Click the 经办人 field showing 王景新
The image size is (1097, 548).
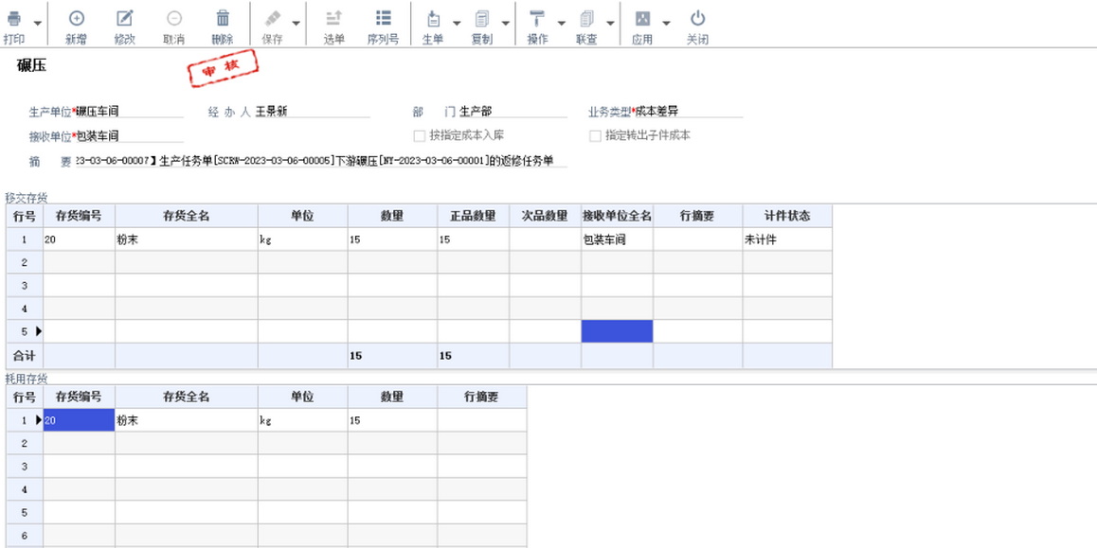coord(311,112)
